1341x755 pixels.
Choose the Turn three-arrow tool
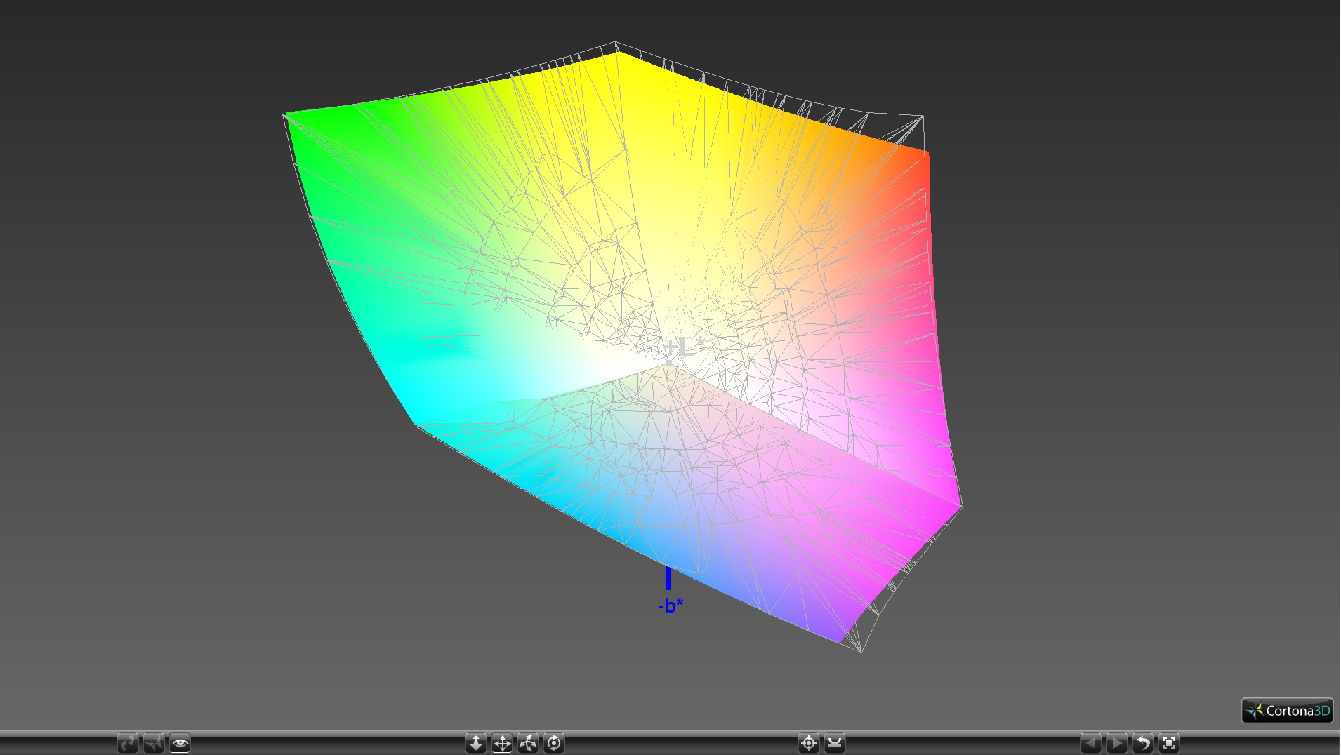(x=528, y=743)
